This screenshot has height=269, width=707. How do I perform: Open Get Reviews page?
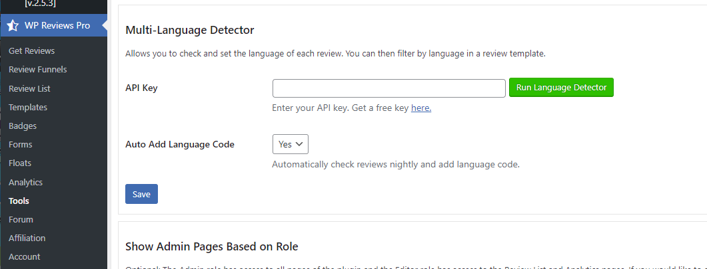pyautogui.click(x=31, y=50)
